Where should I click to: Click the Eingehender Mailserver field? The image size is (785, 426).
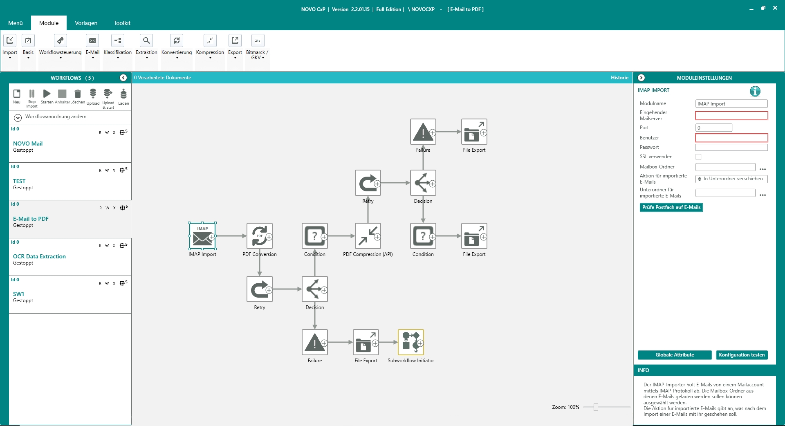click(x=731, y=116)
